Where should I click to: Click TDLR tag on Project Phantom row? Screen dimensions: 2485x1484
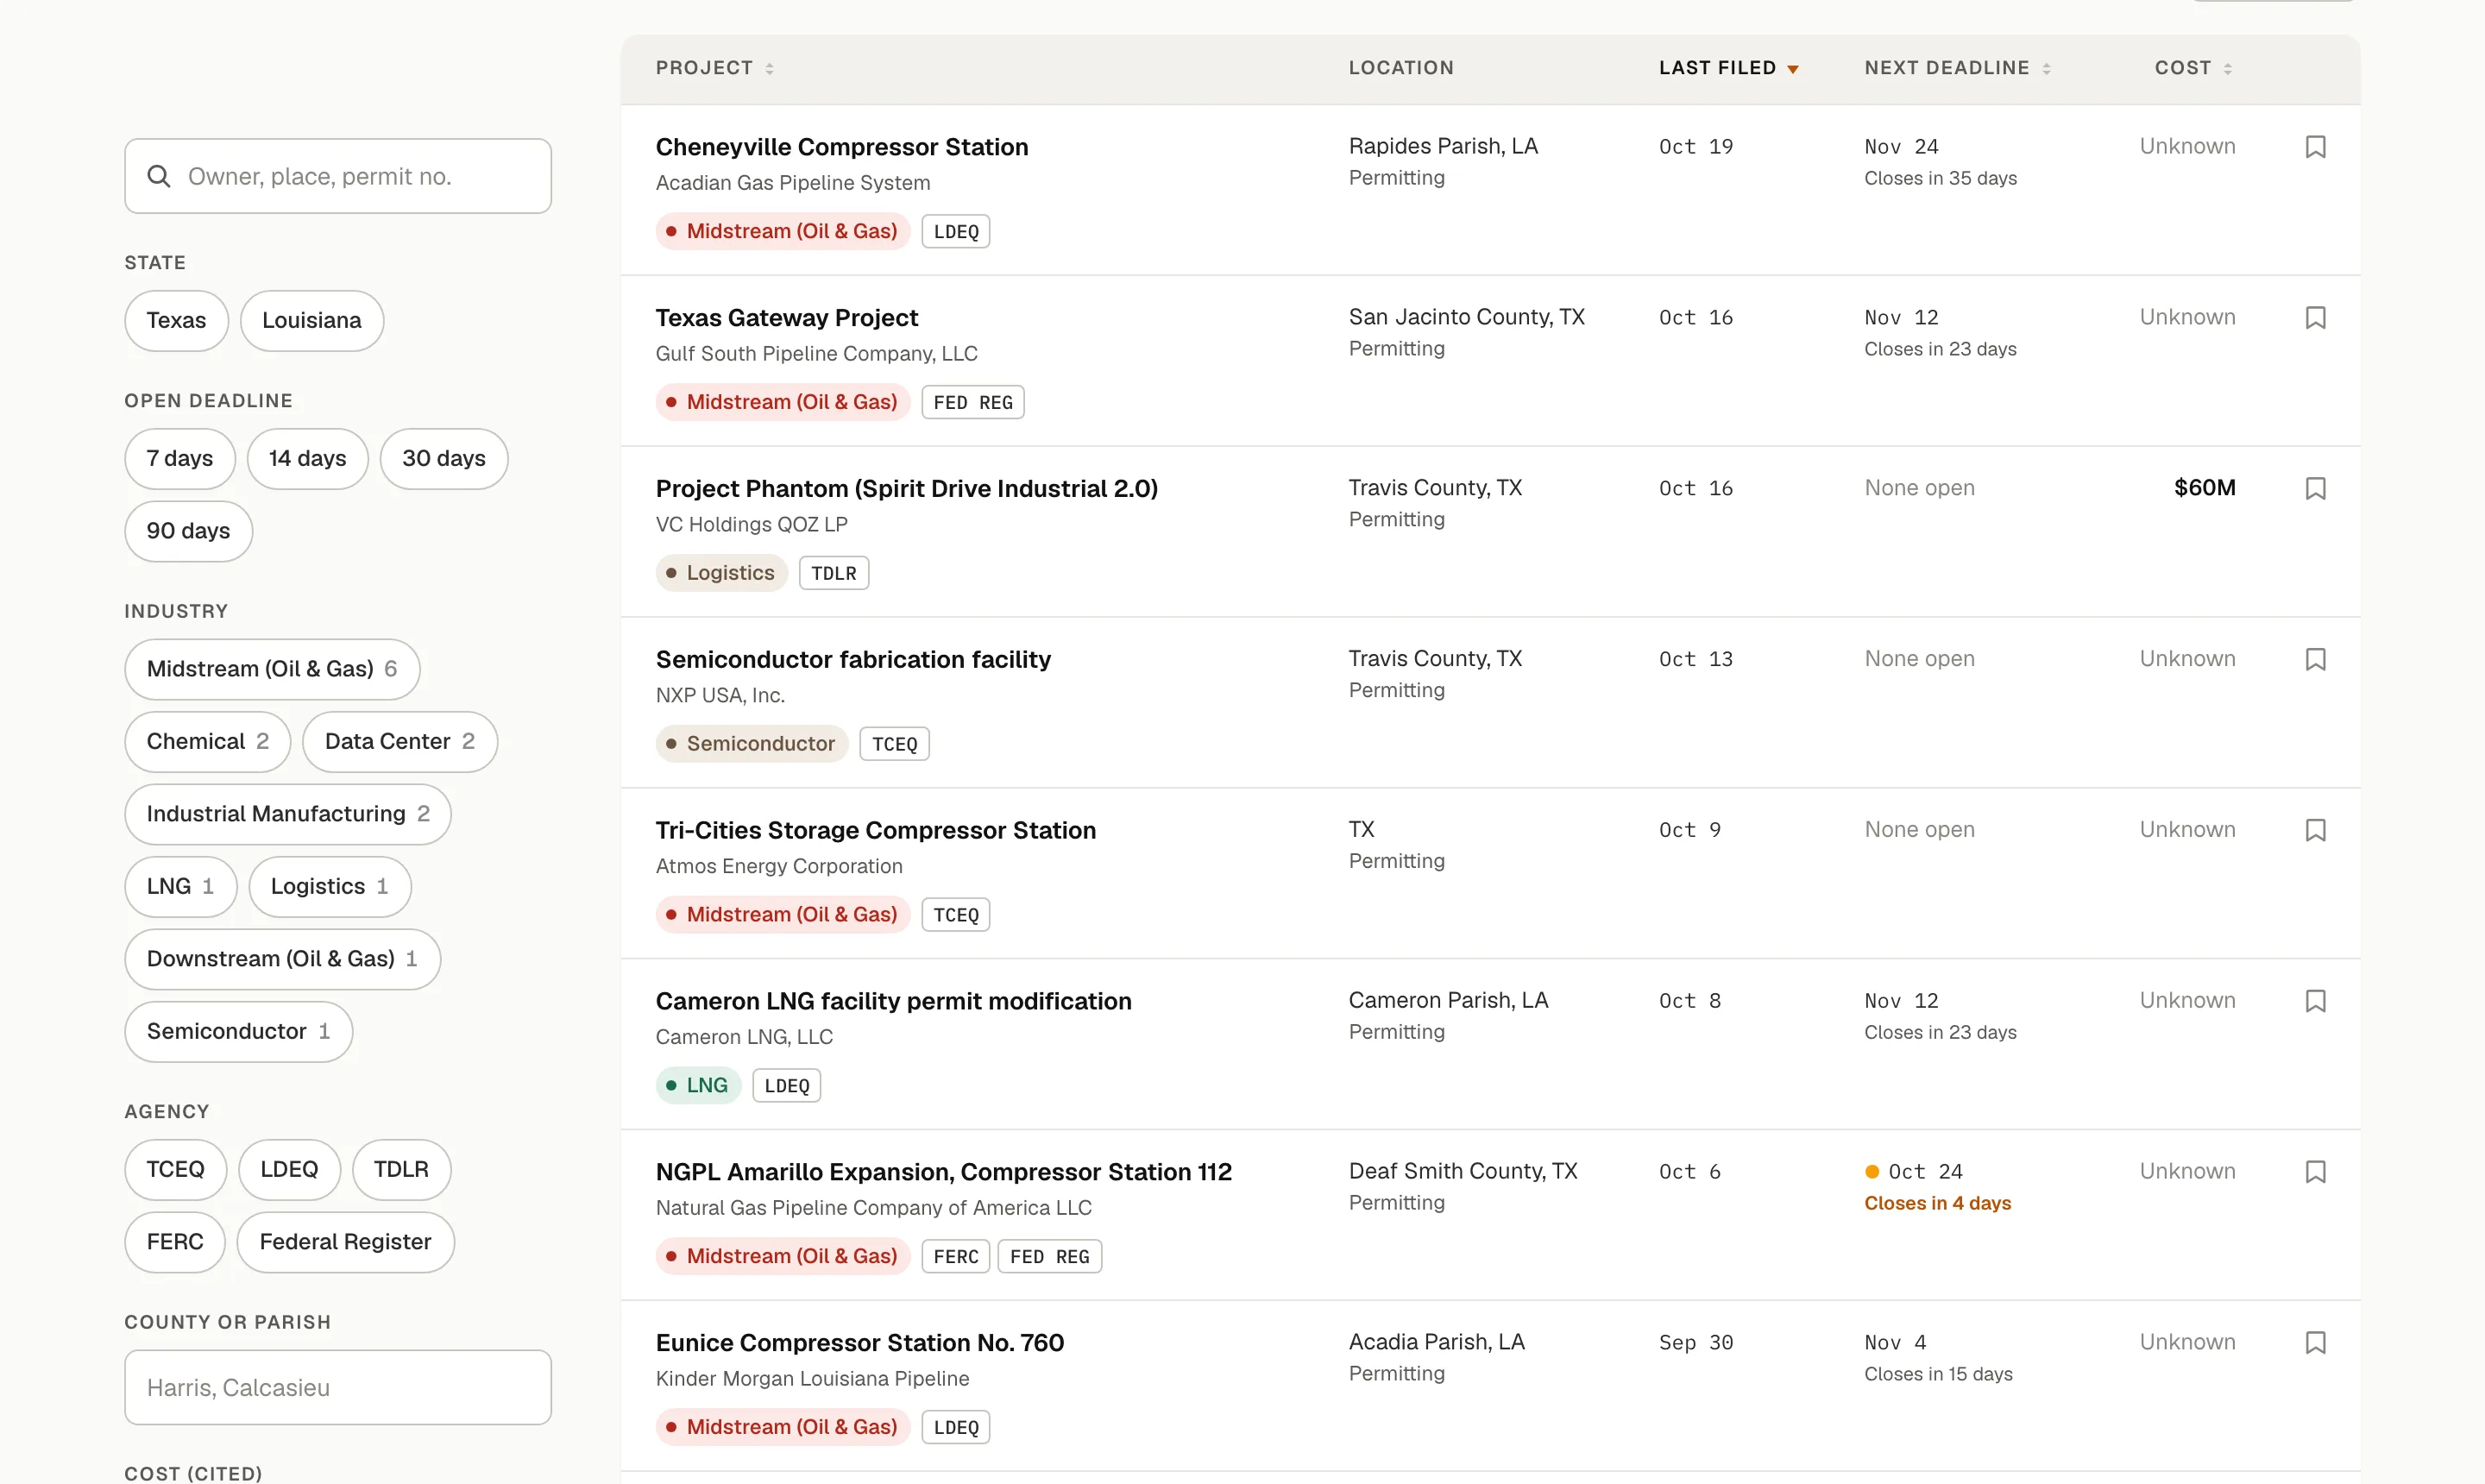pyautogui.click(x=834, y=574)
